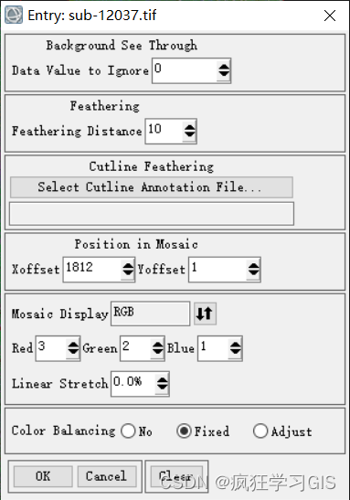The height and width of the screenshot is (500, 350).
Task: Choose Adjust for Color Balancing
Action: (x=260, y=431)
